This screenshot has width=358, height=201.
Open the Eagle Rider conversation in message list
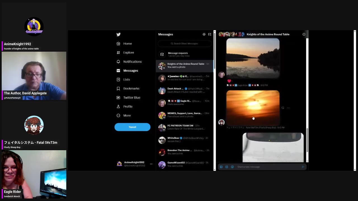point(185,102)
